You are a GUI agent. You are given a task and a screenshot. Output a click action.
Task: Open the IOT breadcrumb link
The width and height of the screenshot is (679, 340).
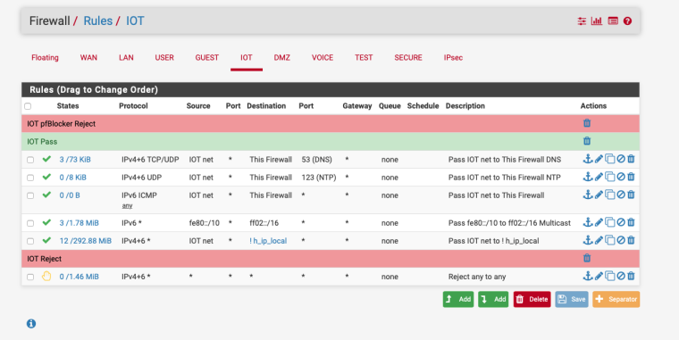coord(135,21)
